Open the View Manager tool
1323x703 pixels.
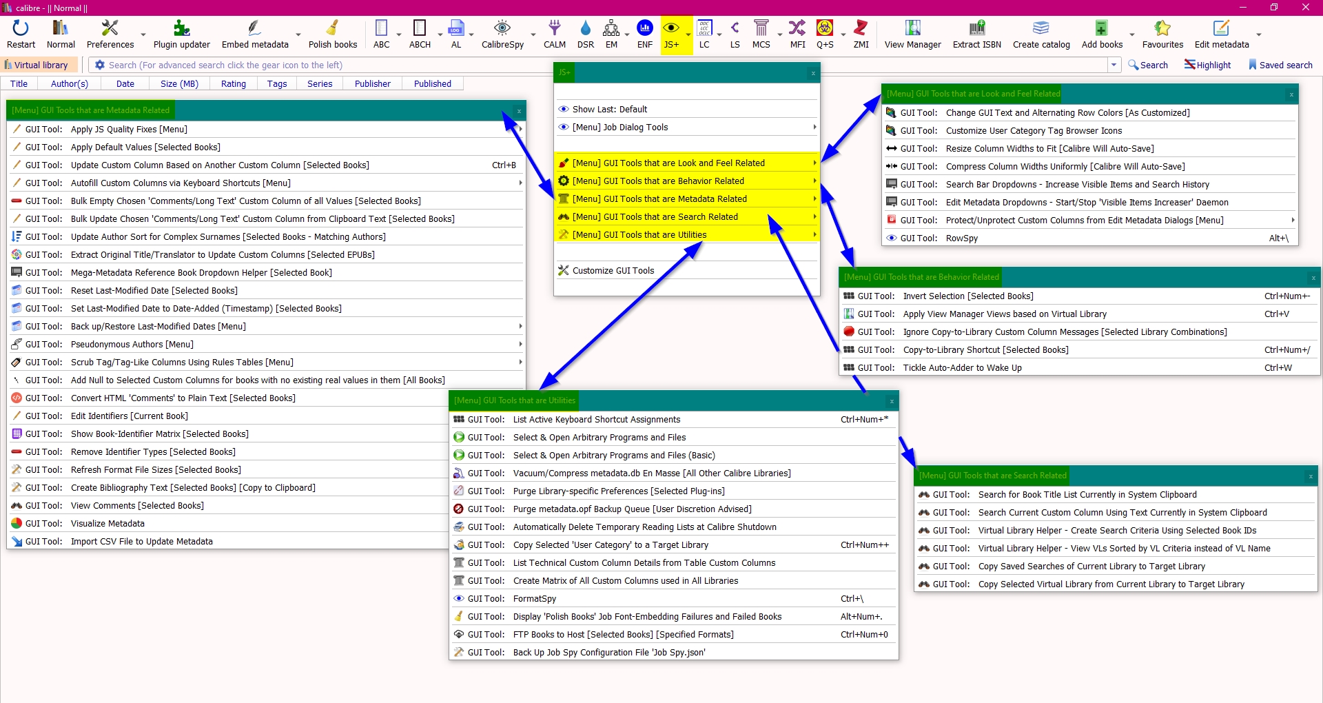click(x=912, y=34)
